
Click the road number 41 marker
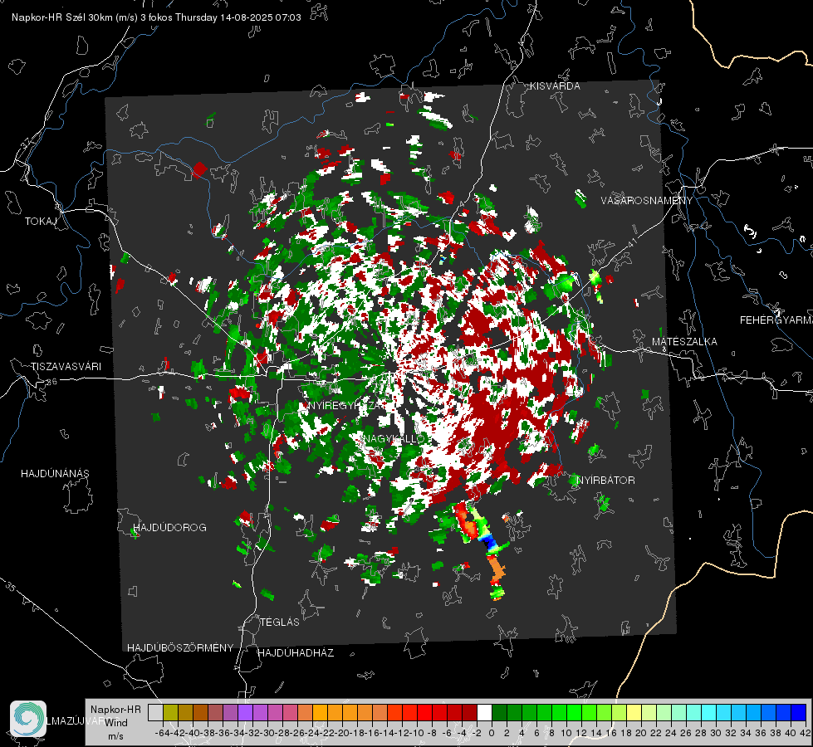coord(631,242)
